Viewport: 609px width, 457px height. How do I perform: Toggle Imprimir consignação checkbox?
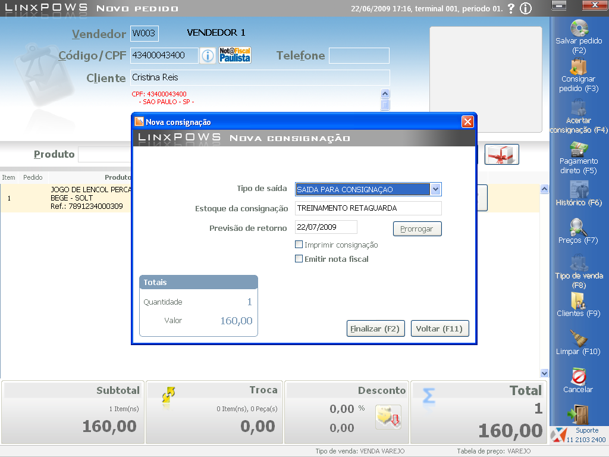pyautogui.click(x=299, y=245)
